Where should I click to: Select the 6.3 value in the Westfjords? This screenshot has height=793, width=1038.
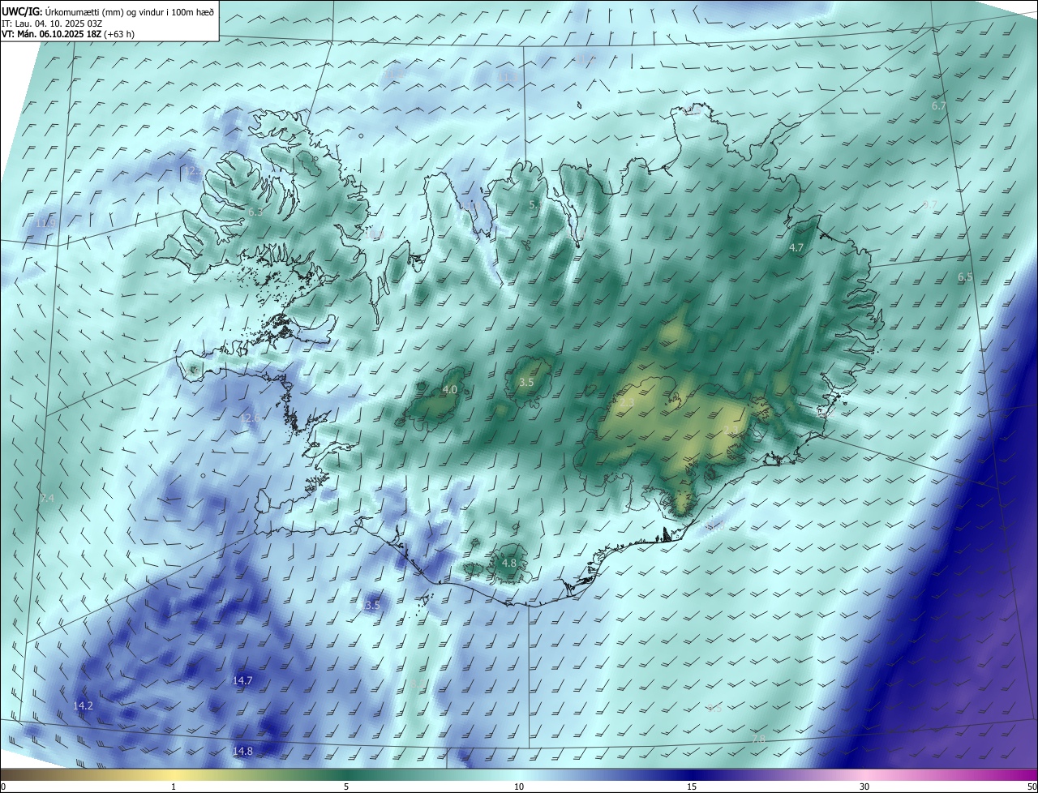(255, 212)
